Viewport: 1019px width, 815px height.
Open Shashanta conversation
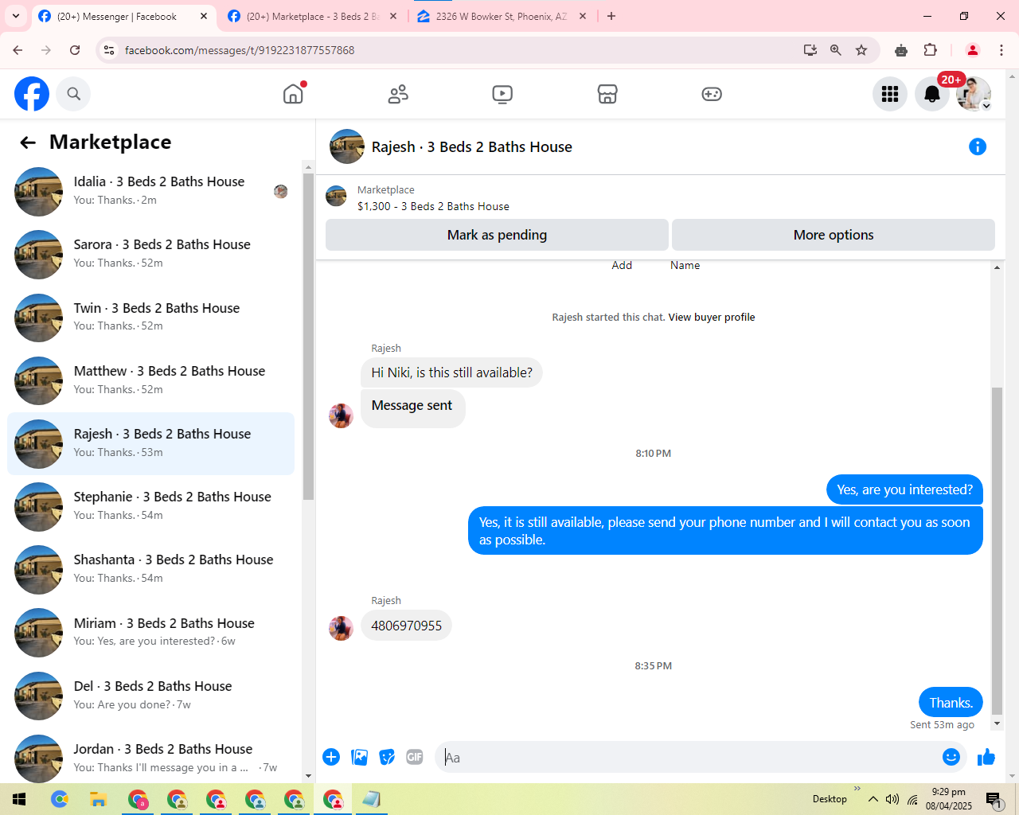click(150, 569)
